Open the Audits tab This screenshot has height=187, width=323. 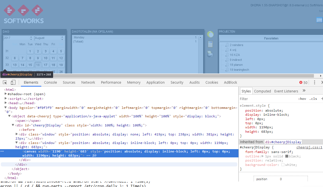(194, 83)
